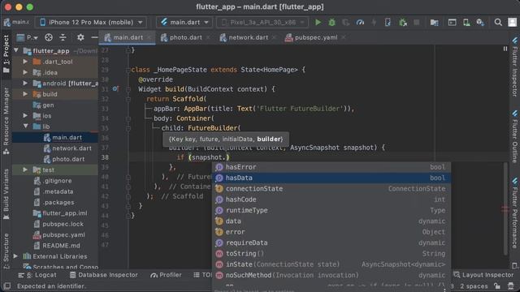Expand the ios folder
Image resolution: width=520 pixels, height=292 pixels.
pyautogui.click(x=25, y=115)
